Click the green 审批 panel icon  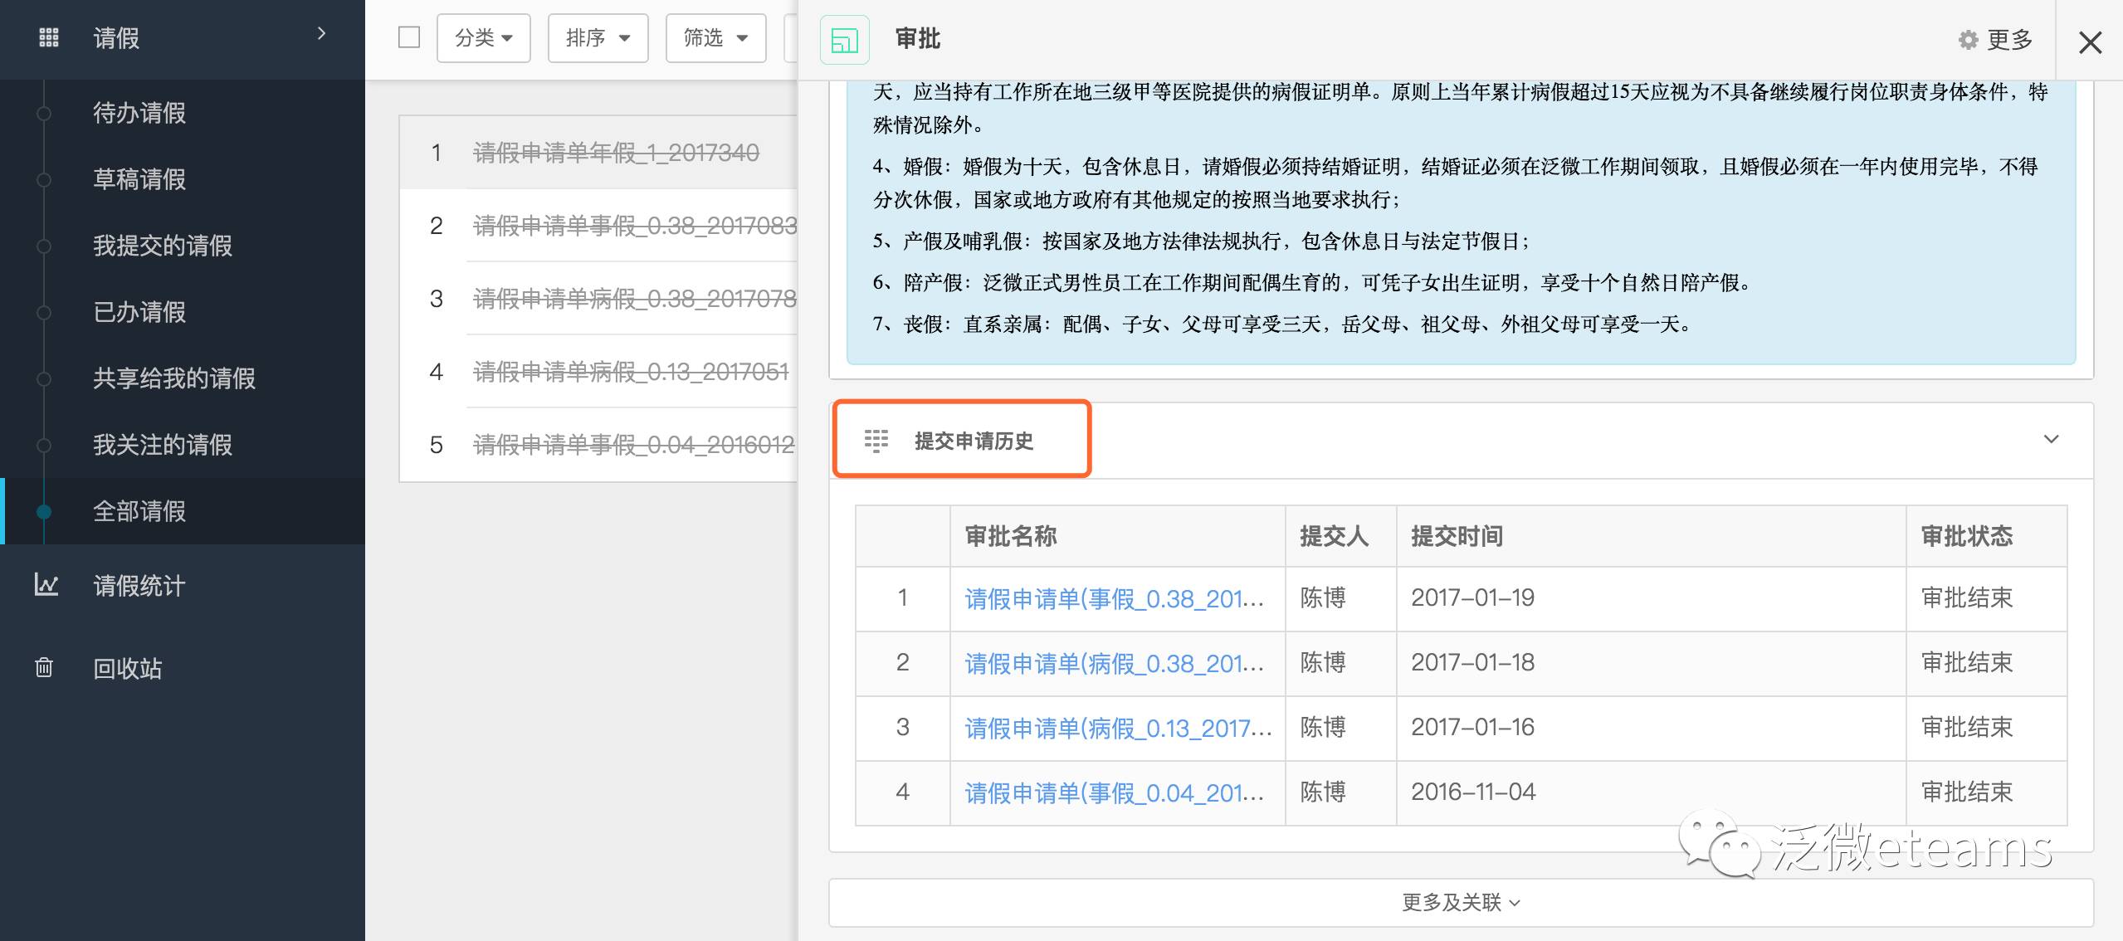[844, 40]
